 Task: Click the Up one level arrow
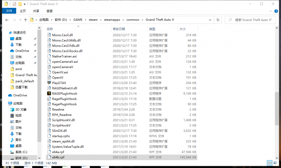tap(25, 20)
